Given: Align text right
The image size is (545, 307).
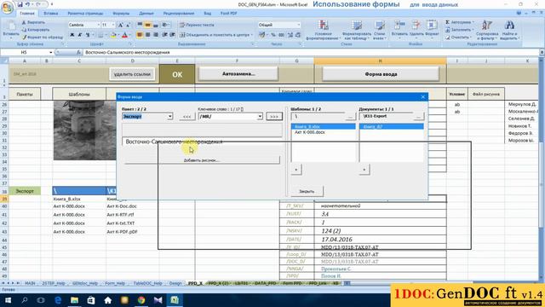Looking at the screenshot, I should [x=156, y=35].
